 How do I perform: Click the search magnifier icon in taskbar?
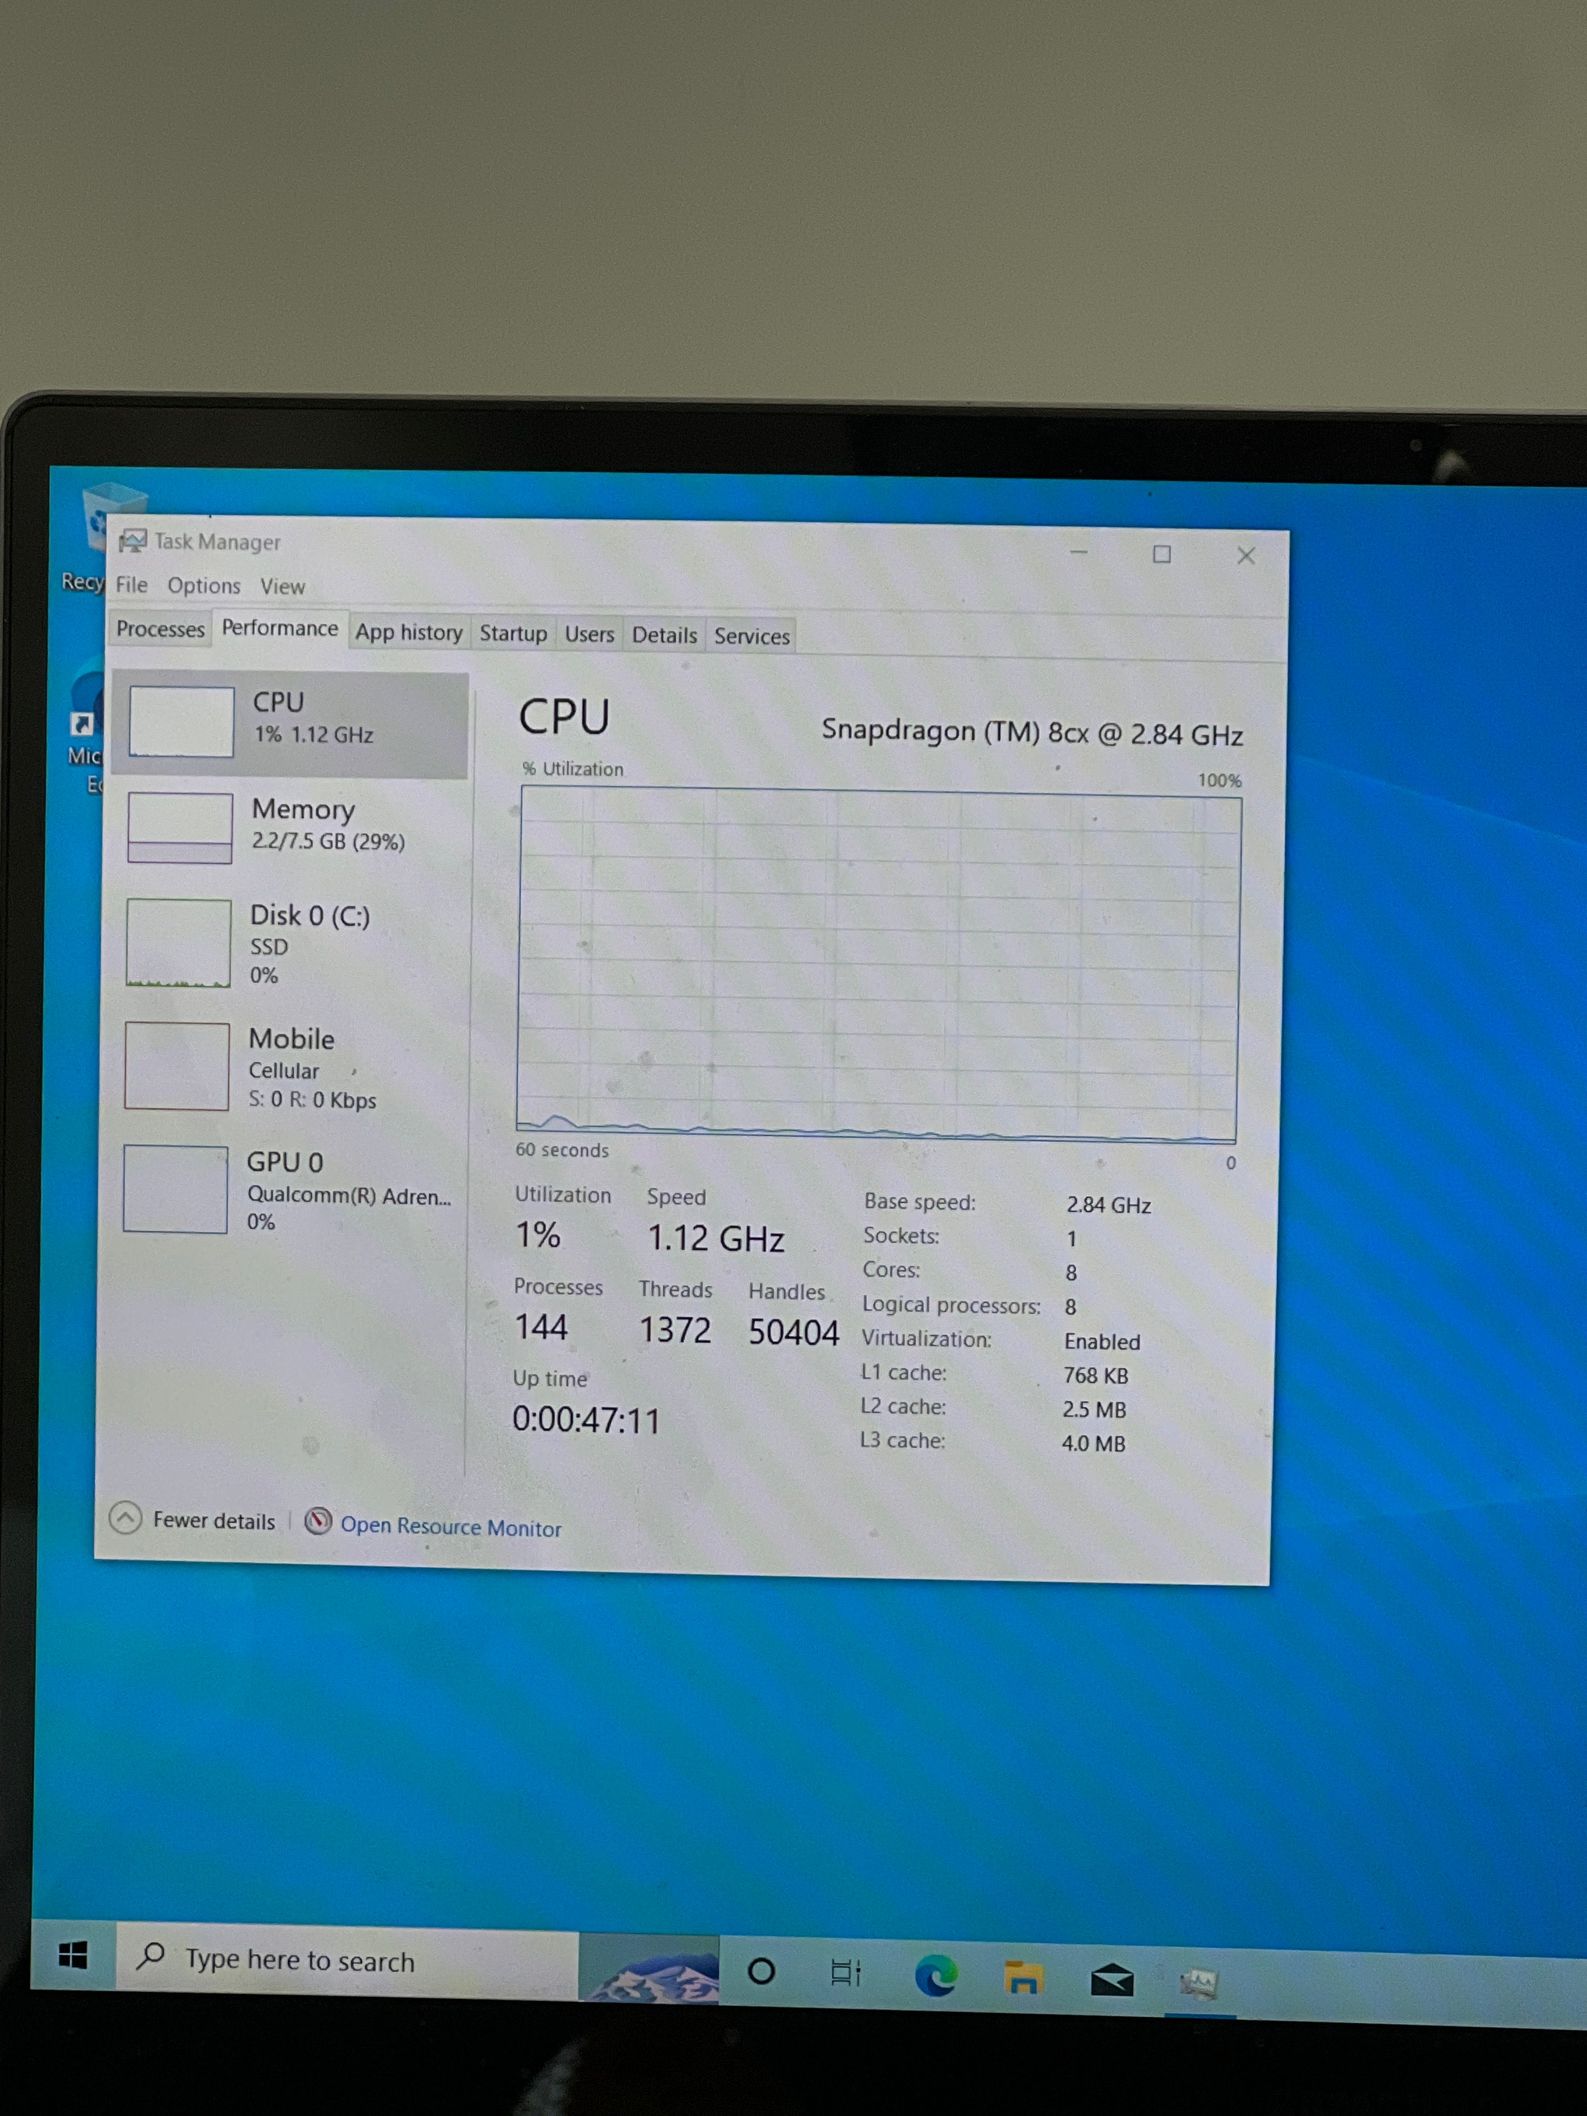pos(151,1955)
